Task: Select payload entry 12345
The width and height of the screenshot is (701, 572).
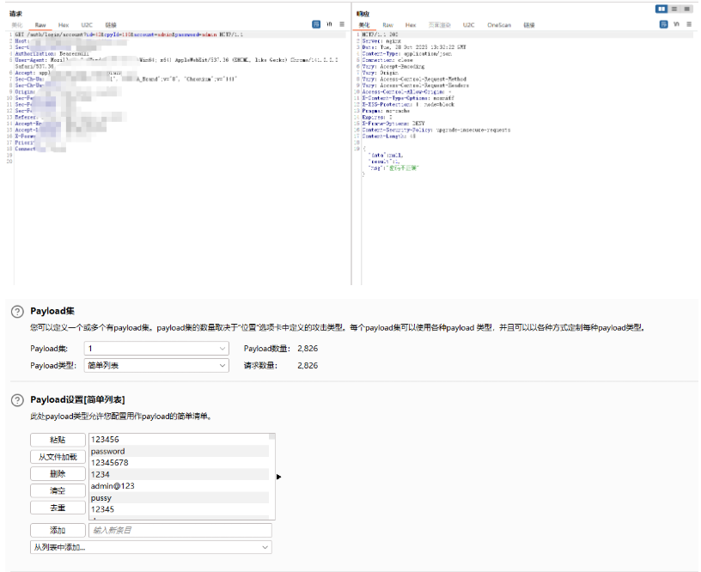Action: coord(179,509)
